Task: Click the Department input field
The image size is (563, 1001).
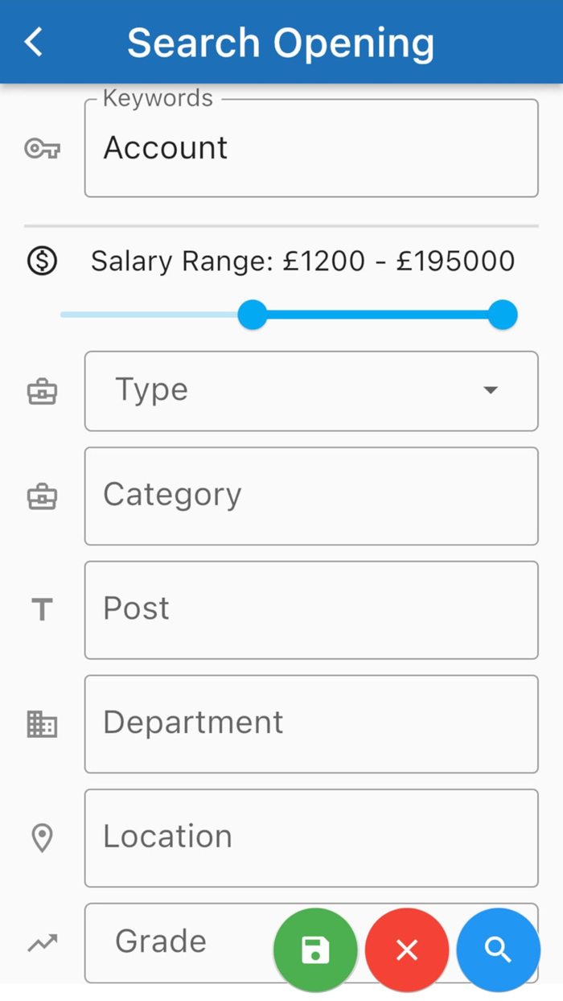Action: [x=311, y=724]
